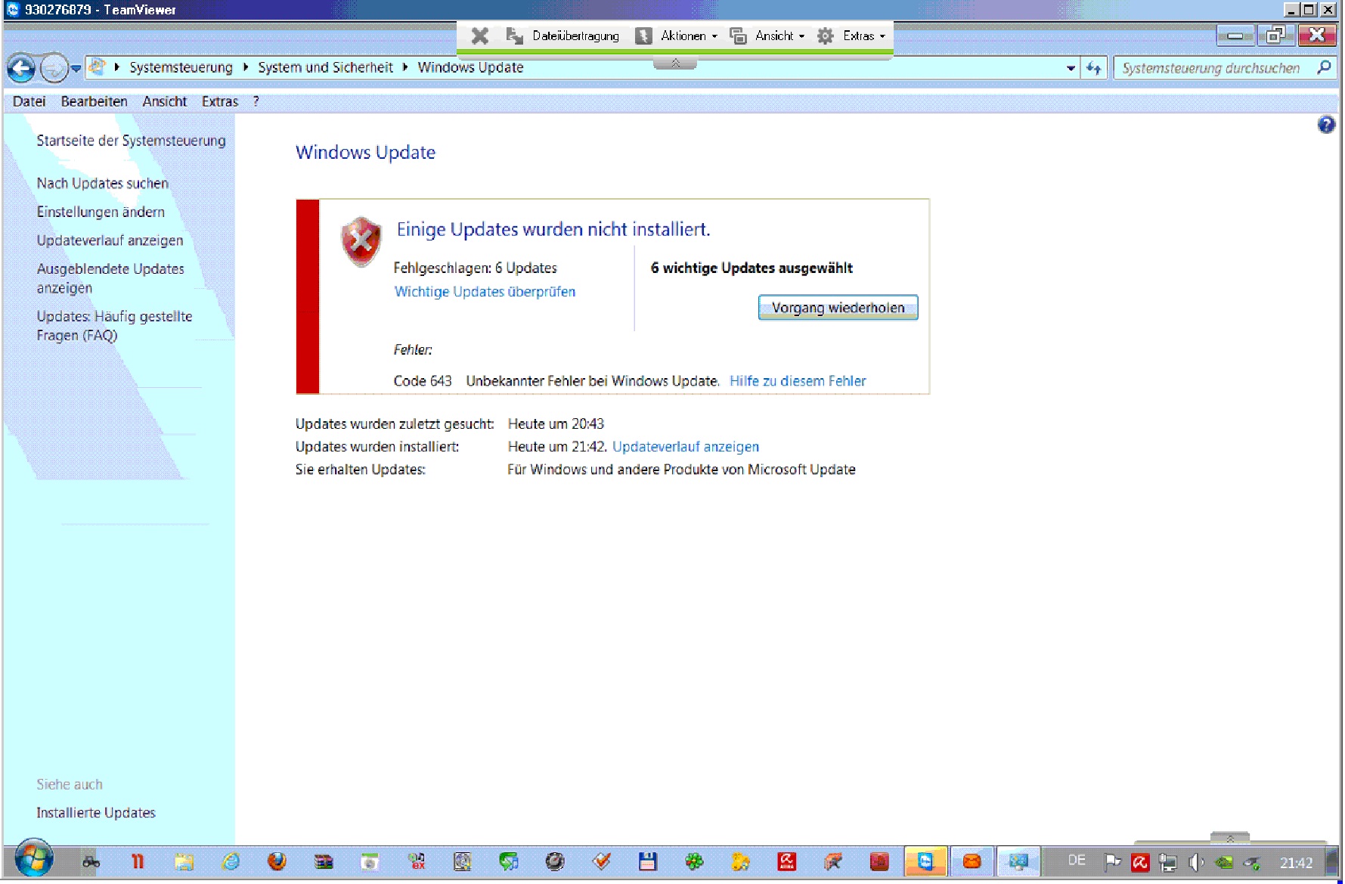The width and height of the screenshot is (1345, 884).
Task: Click the Avira tray icon
Action: 1139,862
